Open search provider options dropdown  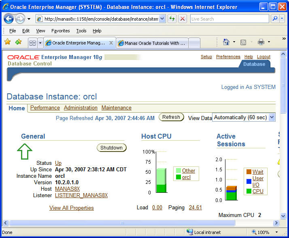(282, 19)
